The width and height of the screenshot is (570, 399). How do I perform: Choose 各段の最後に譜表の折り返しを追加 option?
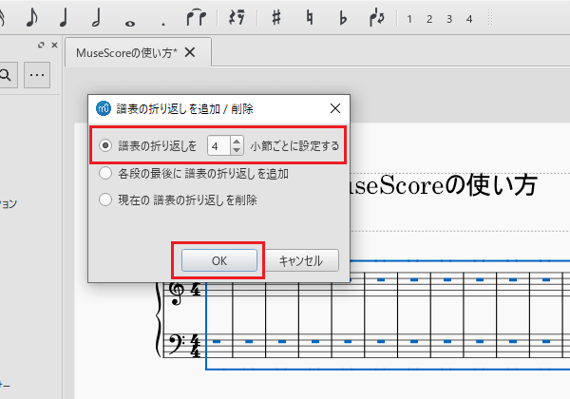pyautogui.click(x=106, y=174)
